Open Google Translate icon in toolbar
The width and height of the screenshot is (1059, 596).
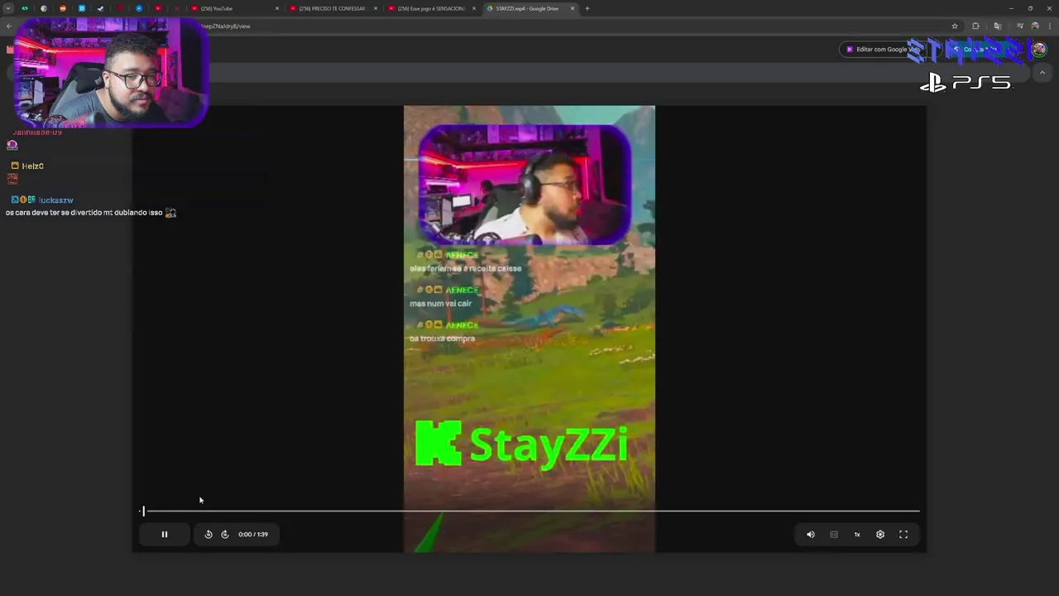pos(997,26)
